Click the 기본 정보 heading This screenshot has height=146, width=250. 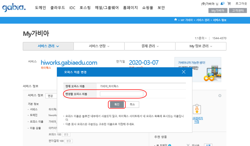pos(33,104)
